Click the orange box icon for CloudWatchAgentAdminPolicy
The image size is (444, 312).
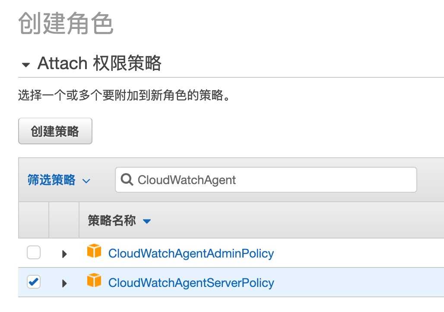[94, 251]
